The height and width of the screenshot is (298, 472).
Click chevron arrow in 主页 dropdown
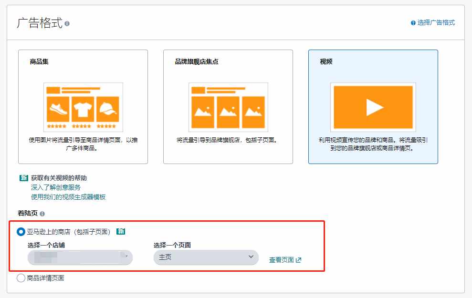point(251,257)
